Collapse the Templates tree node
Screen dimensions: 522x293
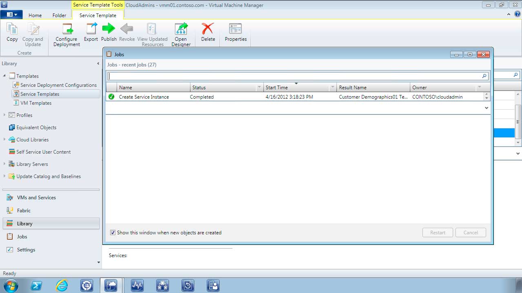[4, 76]
